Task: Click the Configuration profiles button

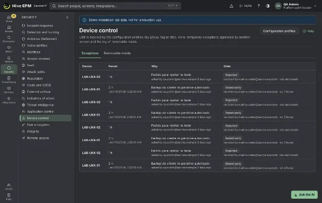Action: coord(279,31)
